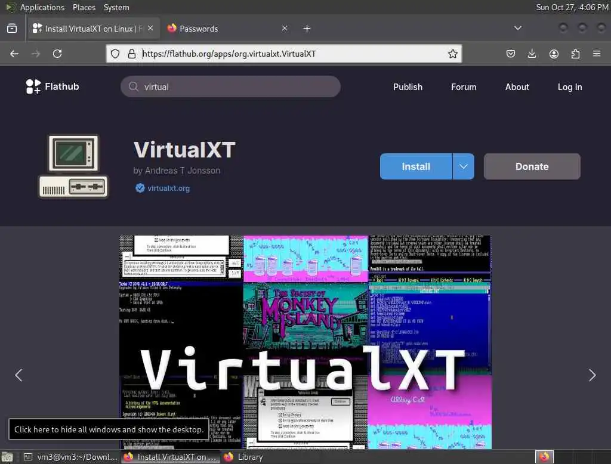611x464 pixels.
Task: Click the author text Andreas T Jonsson
Action: [183, 171]
